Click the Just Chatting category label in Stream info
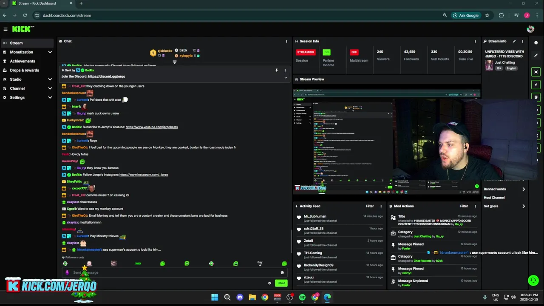This screenshot has height=306, width=544. point(504,62)
